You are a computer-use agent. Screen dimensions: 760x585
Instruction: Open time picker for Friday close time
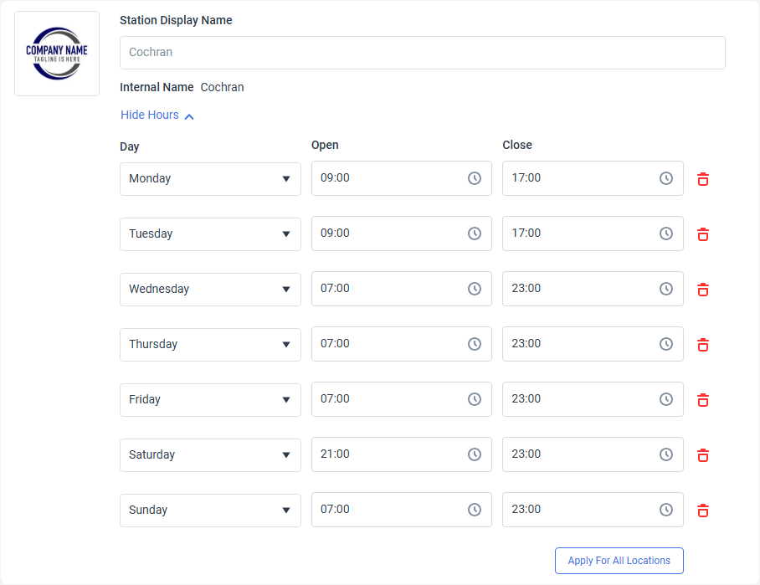click(666, 399)
